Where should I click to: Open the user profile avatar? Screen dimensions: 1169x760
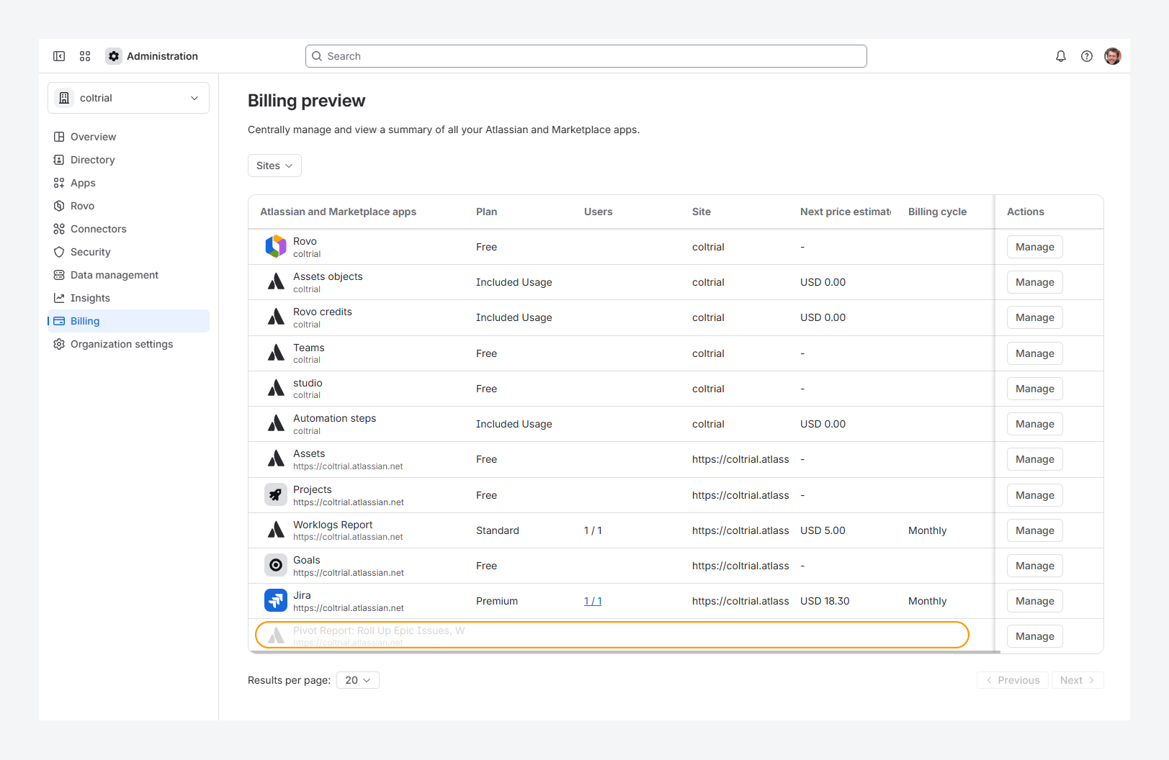coord(1113,56)
